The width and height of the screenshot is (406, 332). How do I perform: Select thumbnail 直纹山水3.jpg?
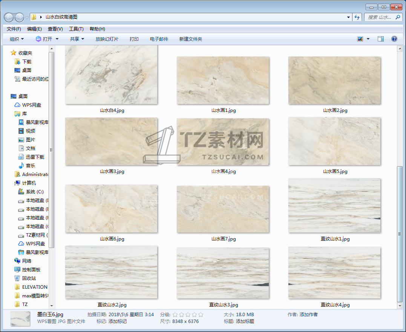click(x=223, y=273)
